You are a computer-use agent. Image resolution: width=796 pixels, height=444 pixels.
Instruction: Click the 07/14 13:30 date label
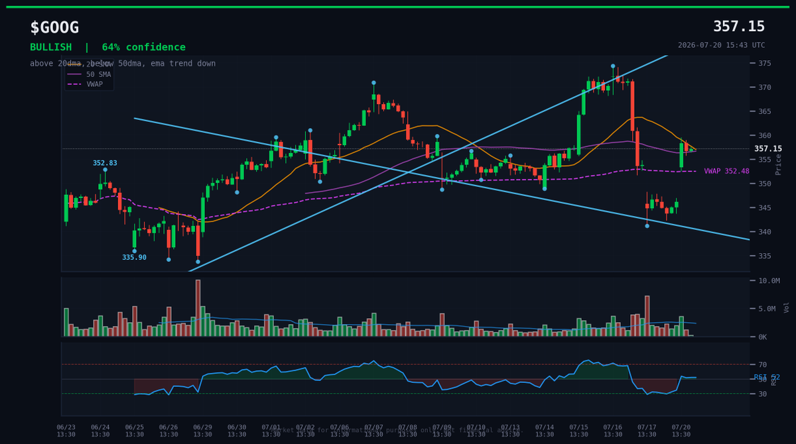point(545,431)
